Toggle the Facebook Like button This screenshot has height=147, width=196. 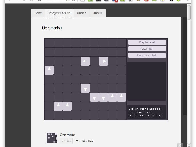point(66,141)
